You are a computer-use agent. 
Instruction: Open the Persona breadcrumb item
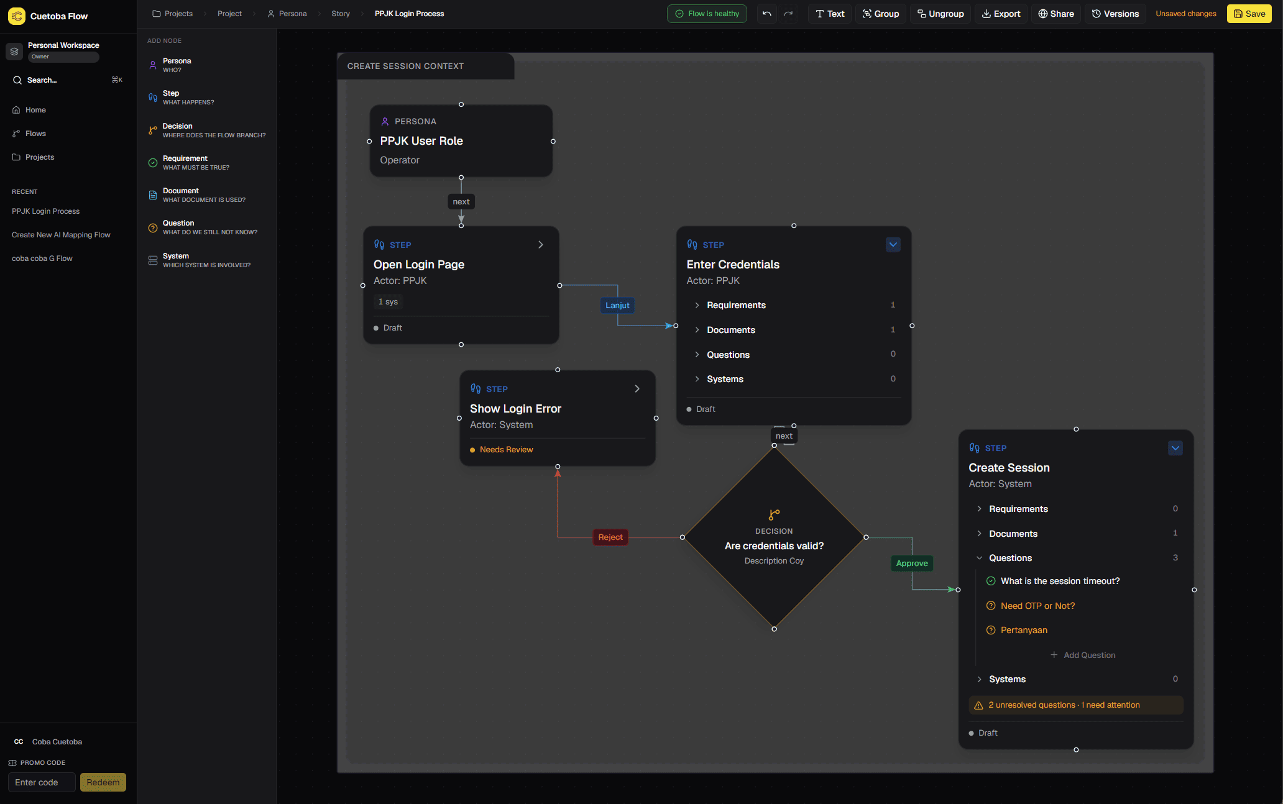tap(287, 14)
